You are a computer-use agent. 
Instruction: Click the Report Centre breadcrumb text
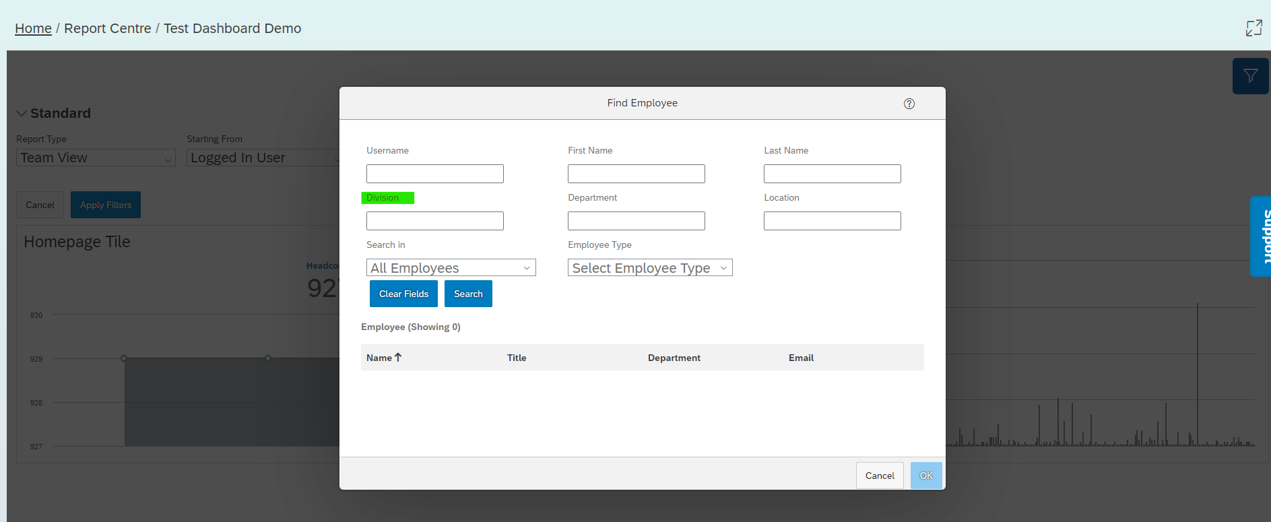(x=108, y=28)
